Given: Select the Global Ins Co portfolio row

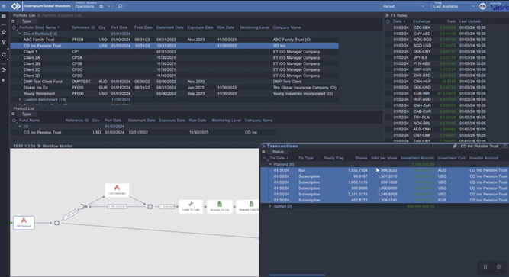Looking at the screenshot, I should point(174,88).
